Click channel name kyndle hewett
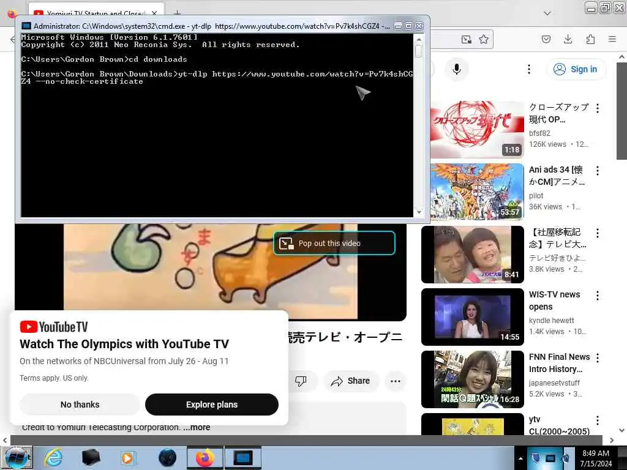Viewport: 627px width, 470px height. coord(551,320)
